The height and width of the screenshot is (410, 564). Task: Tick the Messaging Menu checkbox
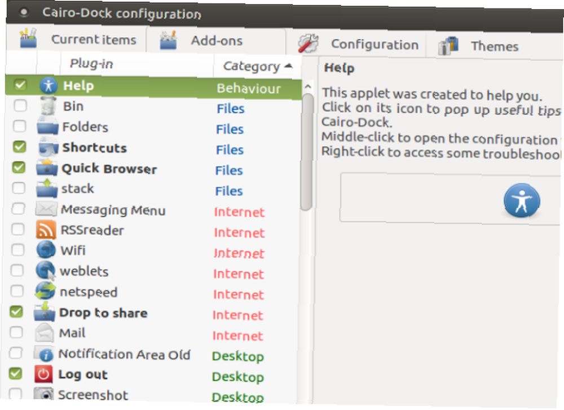(18, 208)
